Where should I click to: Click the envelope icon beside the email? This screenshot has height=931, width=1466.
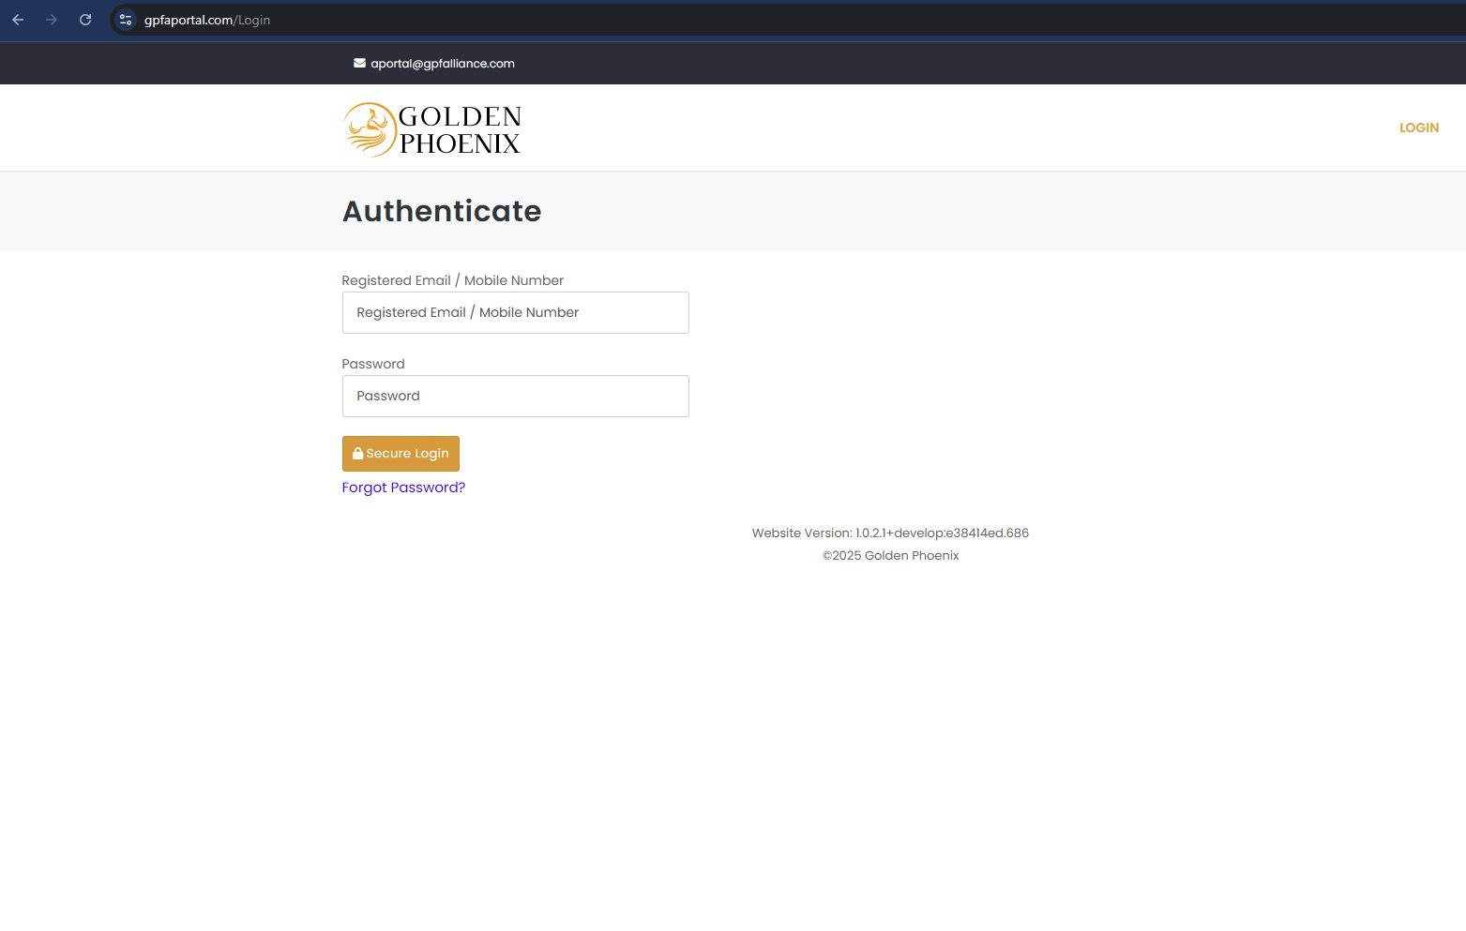[359, 63]
